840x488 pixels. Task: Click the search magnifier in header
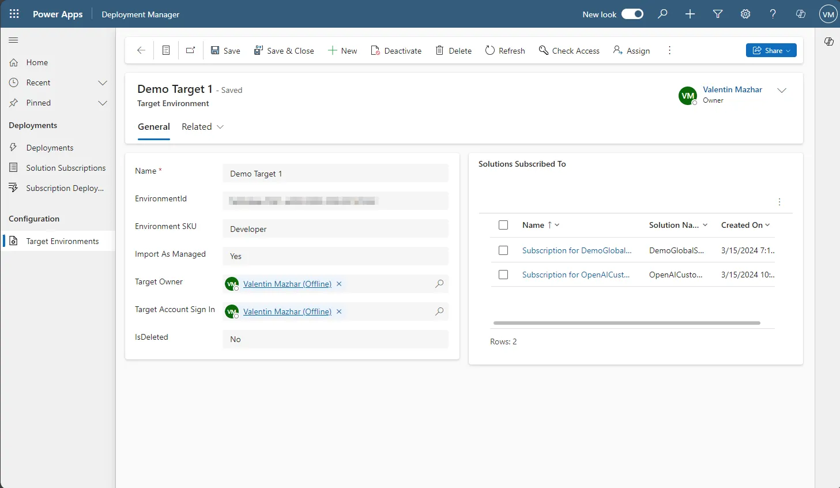coord(662,14)
